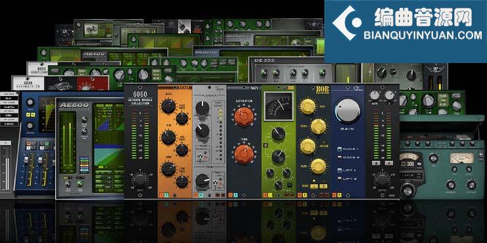Image resolution: width=487 pixels, height=243 pixels.
Task: Click the AE600 plugin title
Action: [x=74, y=105]
